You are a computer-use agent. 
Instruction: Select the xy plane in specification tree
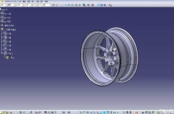[8, 14]
